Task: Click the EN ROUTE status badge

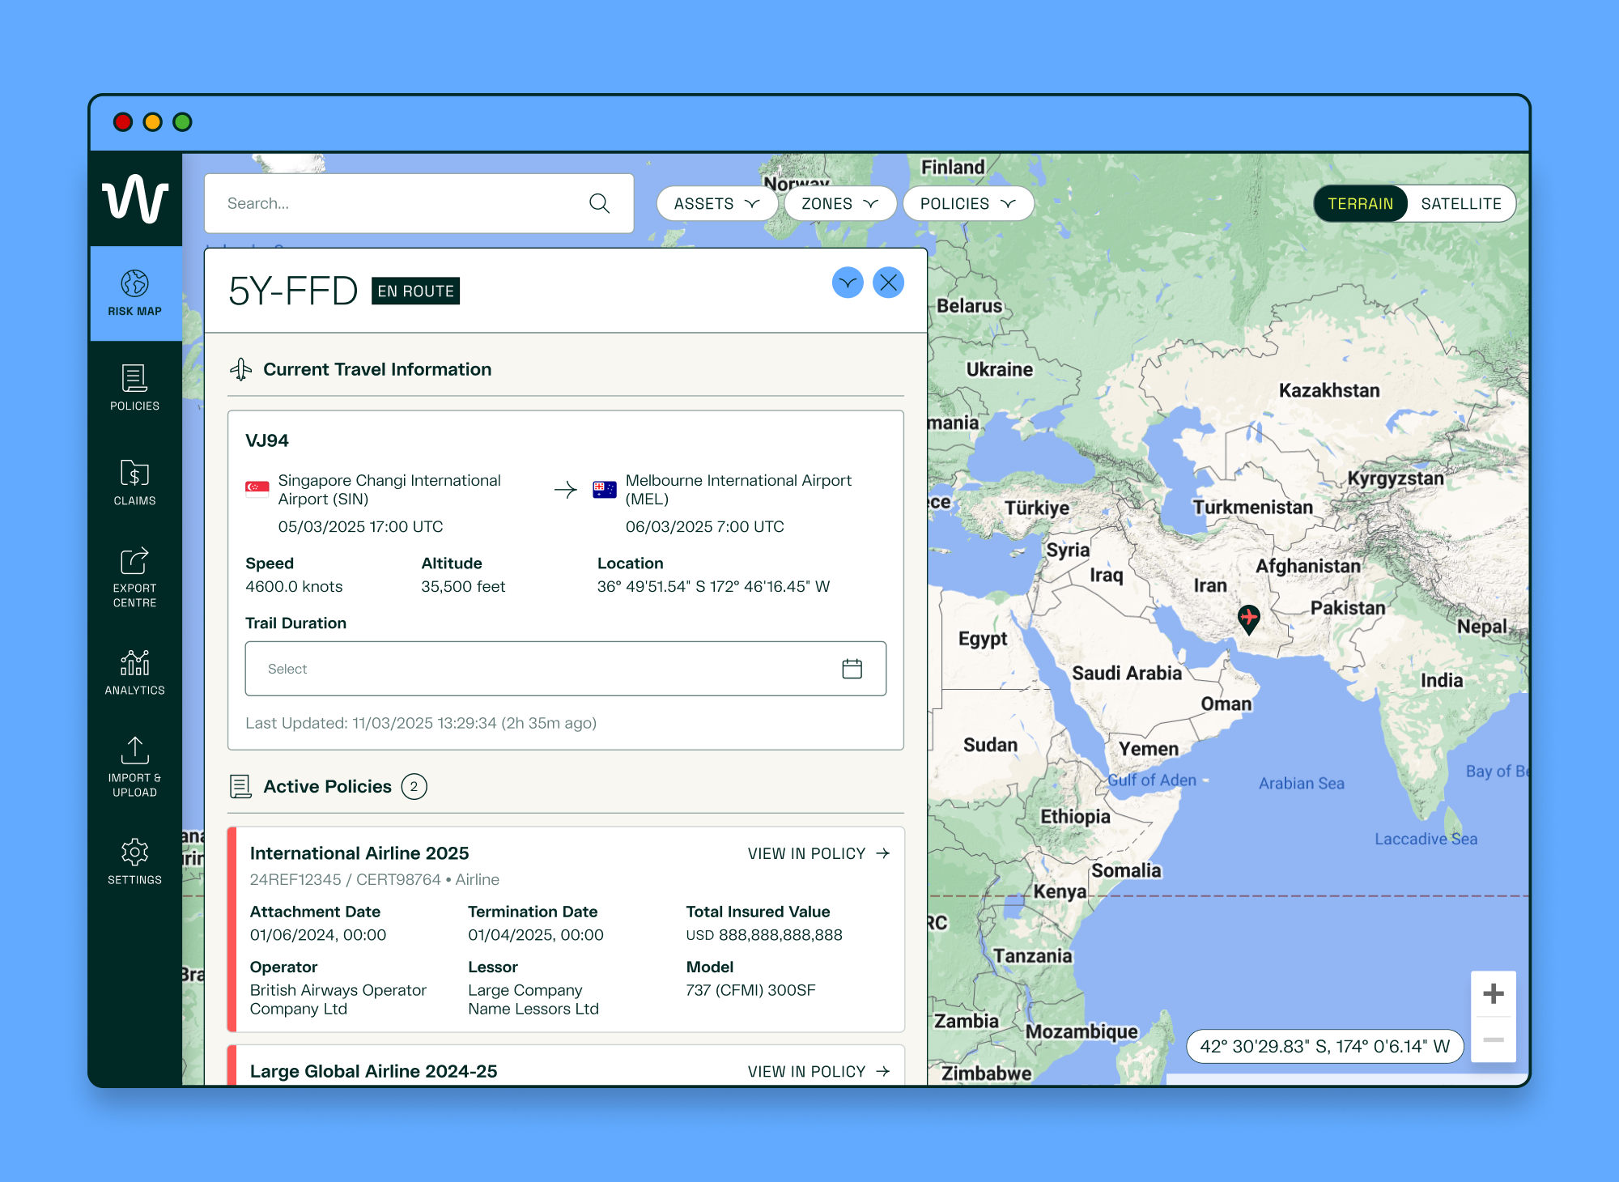Action: click(x=416, y=291)
